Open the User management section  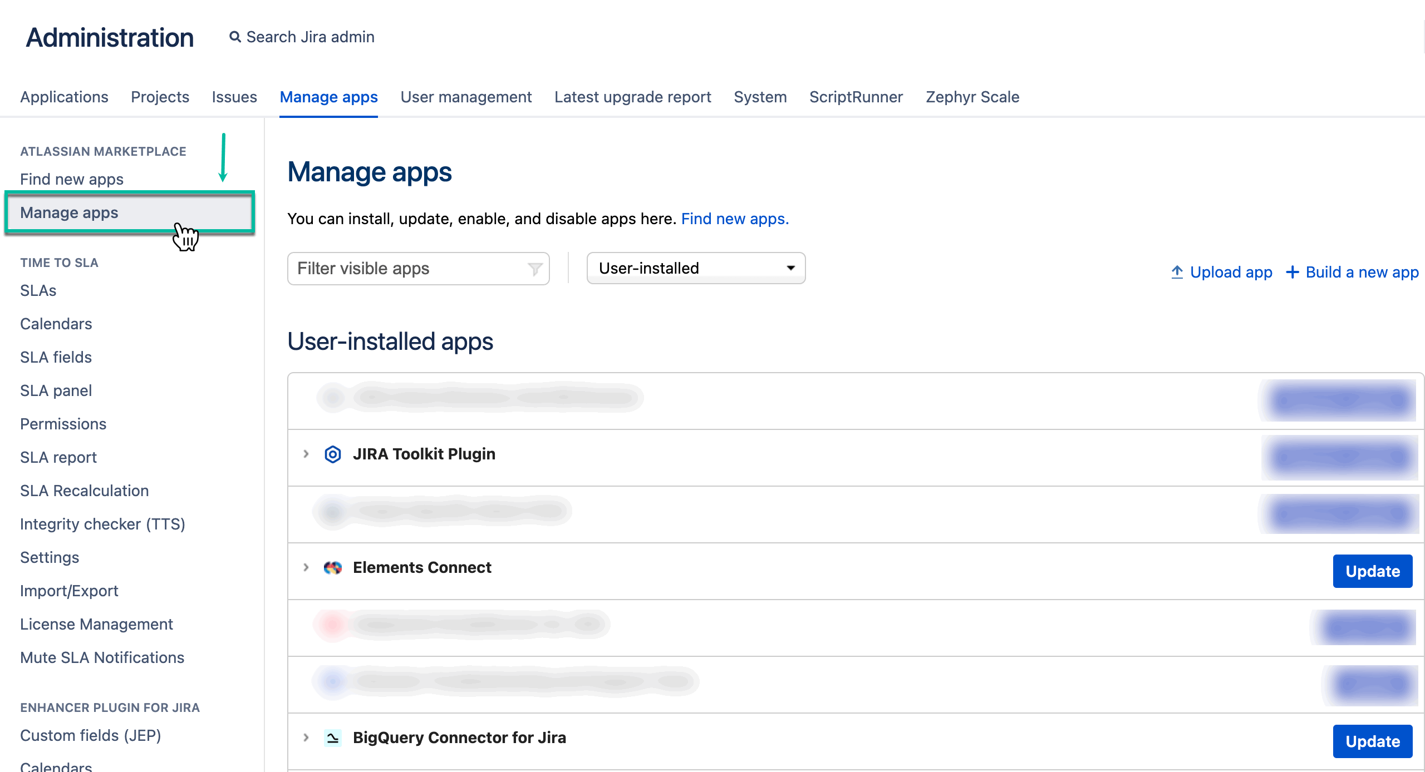[466, 97]
